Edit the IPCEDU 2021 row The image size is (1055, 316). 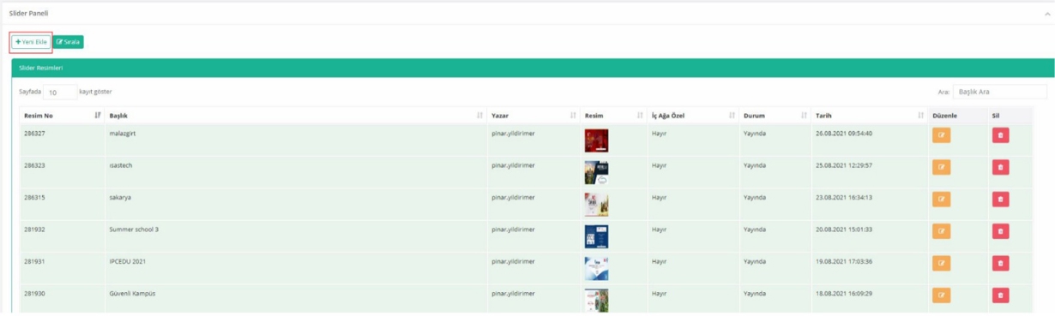941,263
